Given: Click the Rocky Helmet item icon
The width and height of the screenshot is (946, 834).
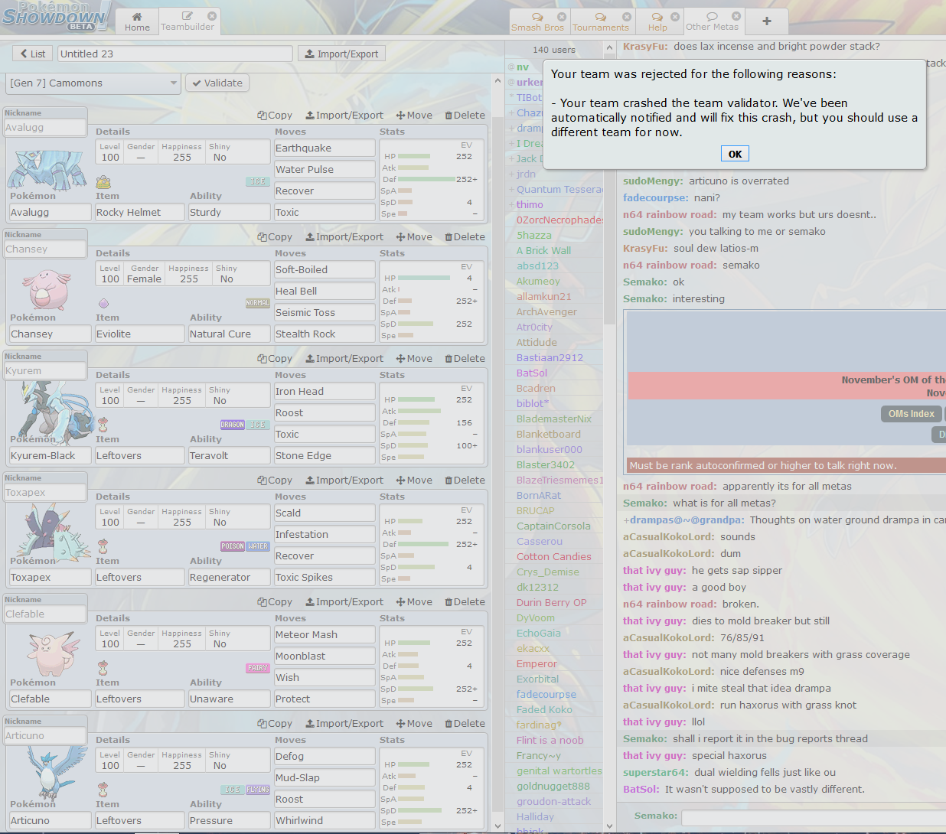Looking at the screenshot, I should (103, 182).
